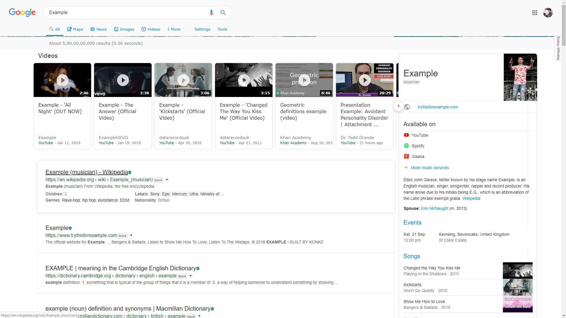
Task: Block the trythisforexample.com result
Action: pos(123,236)
